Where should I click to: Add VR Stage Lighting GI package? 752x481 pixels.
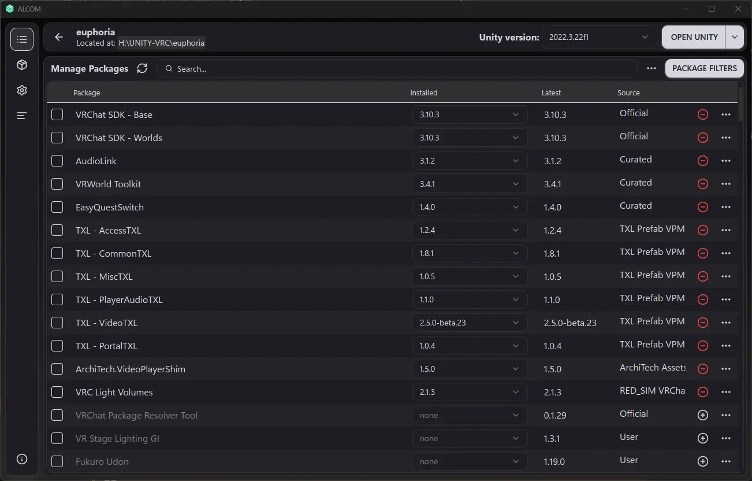click(x=703, y=438)
